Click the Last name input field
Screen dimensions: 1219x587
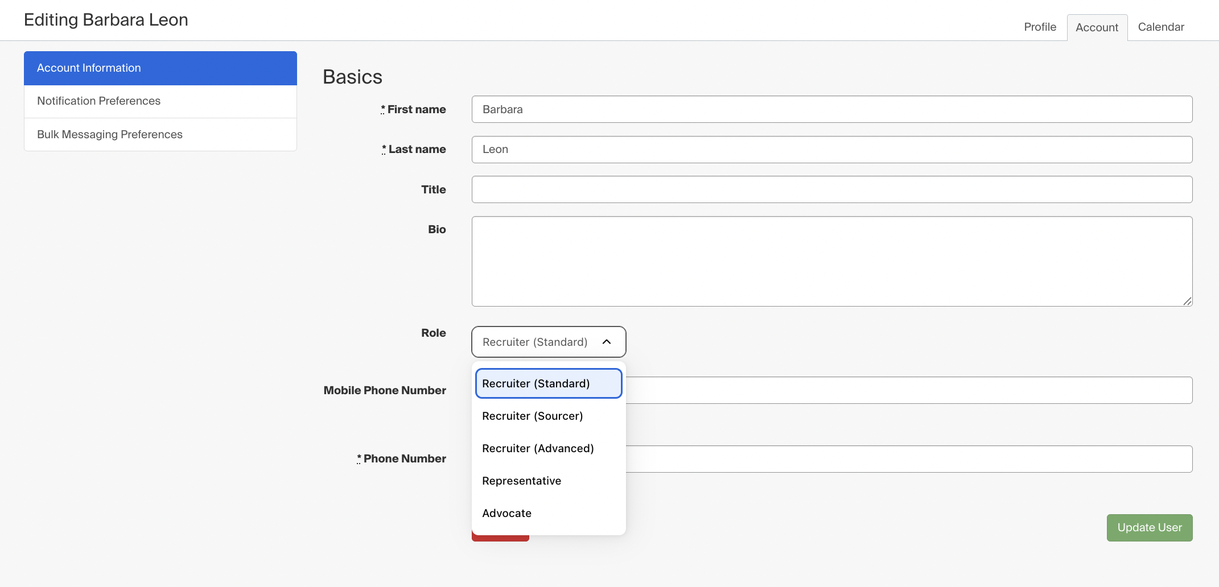832,150
